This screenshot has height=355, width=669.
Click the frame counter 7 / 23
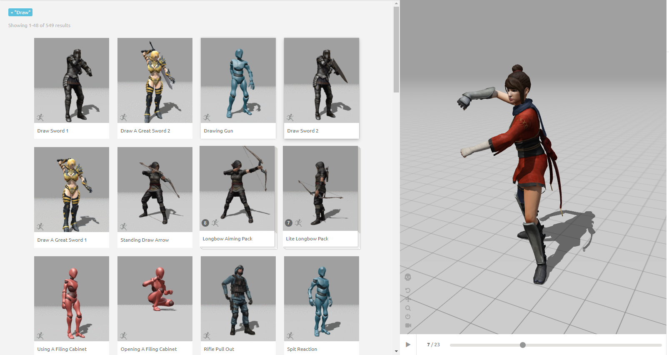[433, 345]
